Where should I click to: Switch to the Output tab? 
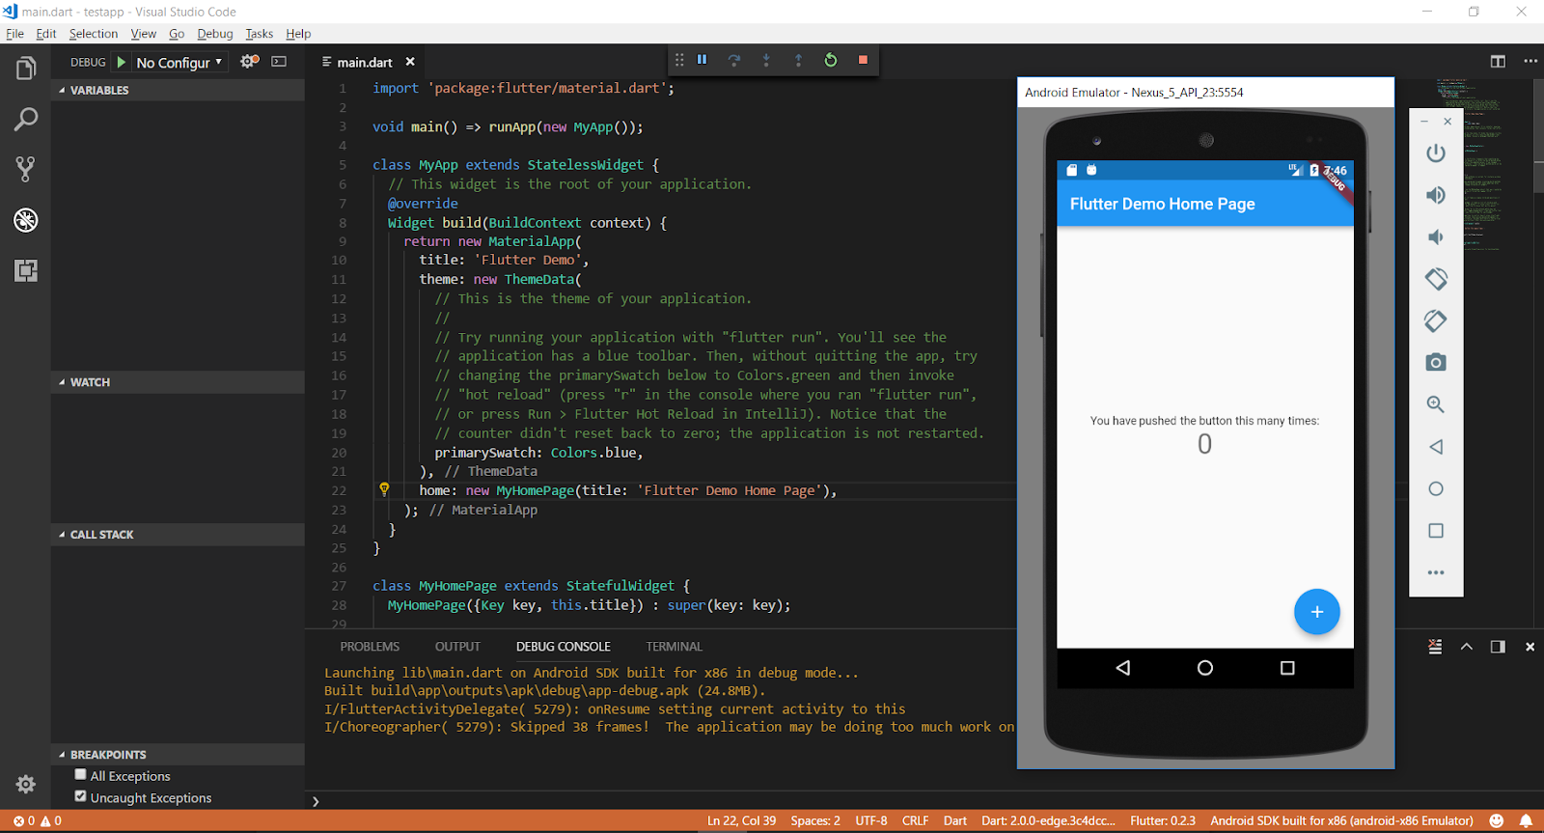pyautogui.click(x=457, y=647)
